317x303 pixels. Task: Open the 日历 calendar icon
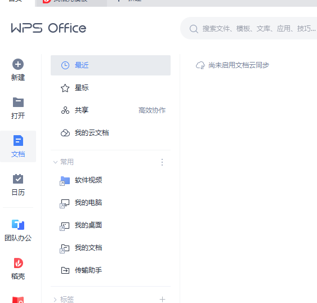point(18,179)
